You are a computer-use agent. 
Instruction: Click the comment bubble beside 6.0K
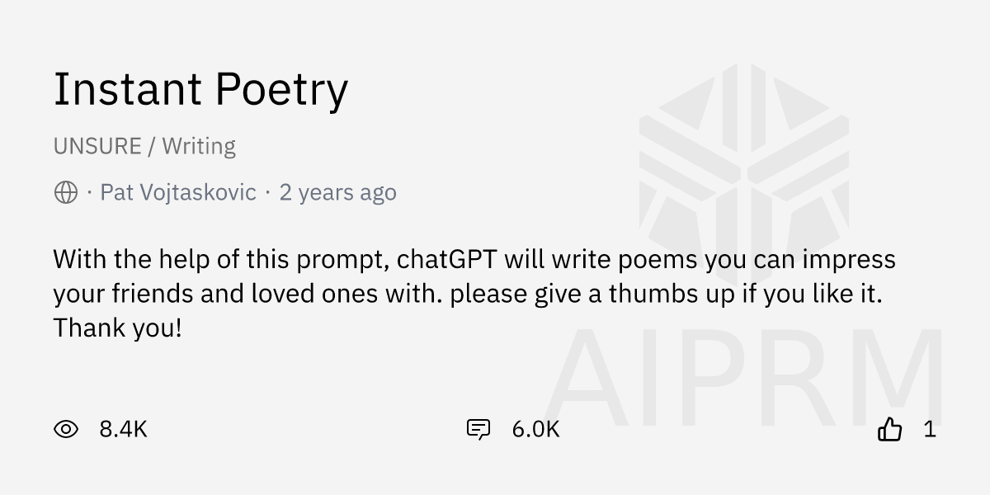478,429
